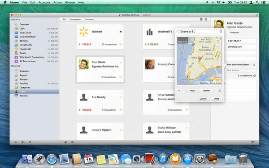Open Barclays under Manage section
This screenshot has height=168, width=269.
[x=23, y=96]
